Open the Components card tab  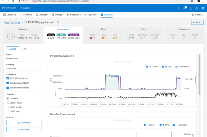tap(184, 35)
